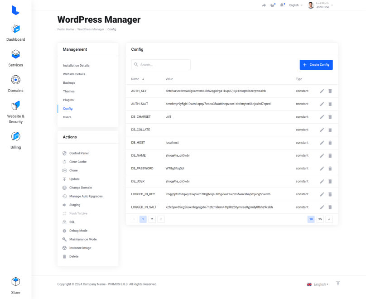Select Config in Management menu

coord(67,109)
